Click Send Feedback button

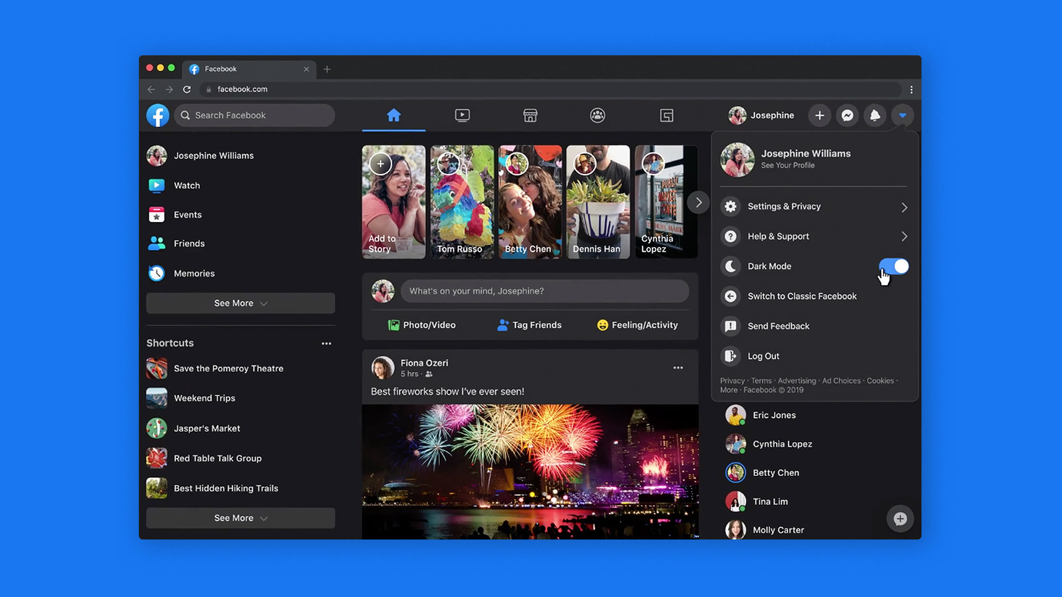tap(778, 325)
